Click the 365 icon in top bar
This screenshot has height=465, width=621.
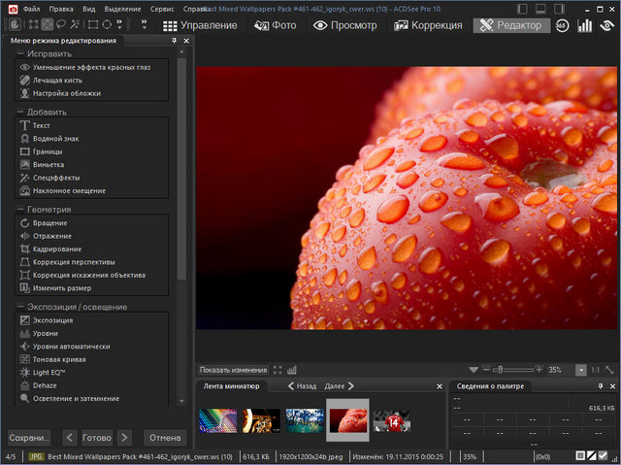pos(562,25)
